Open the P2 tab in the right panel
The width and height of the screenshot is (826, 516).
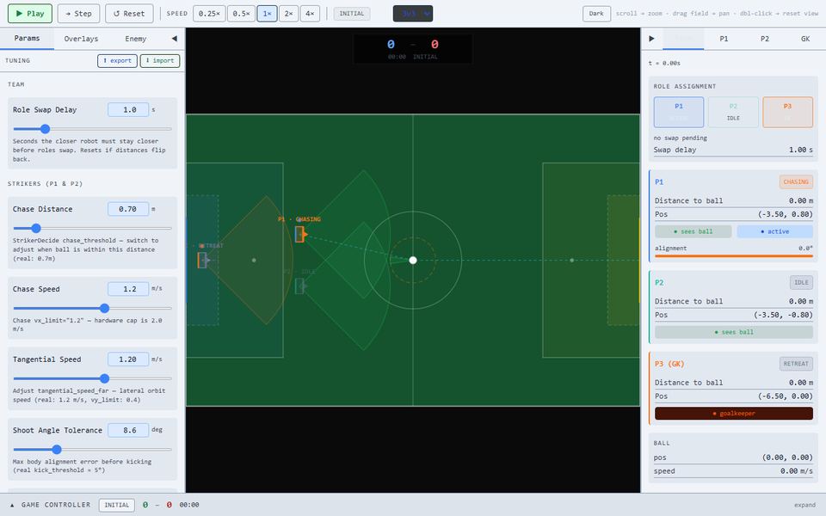pos(764,39)
